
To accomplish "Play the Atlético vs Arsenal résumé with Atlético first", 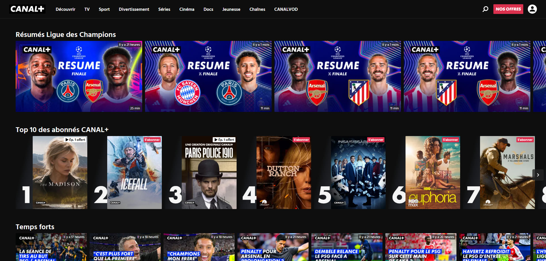I will pos(467,76).
